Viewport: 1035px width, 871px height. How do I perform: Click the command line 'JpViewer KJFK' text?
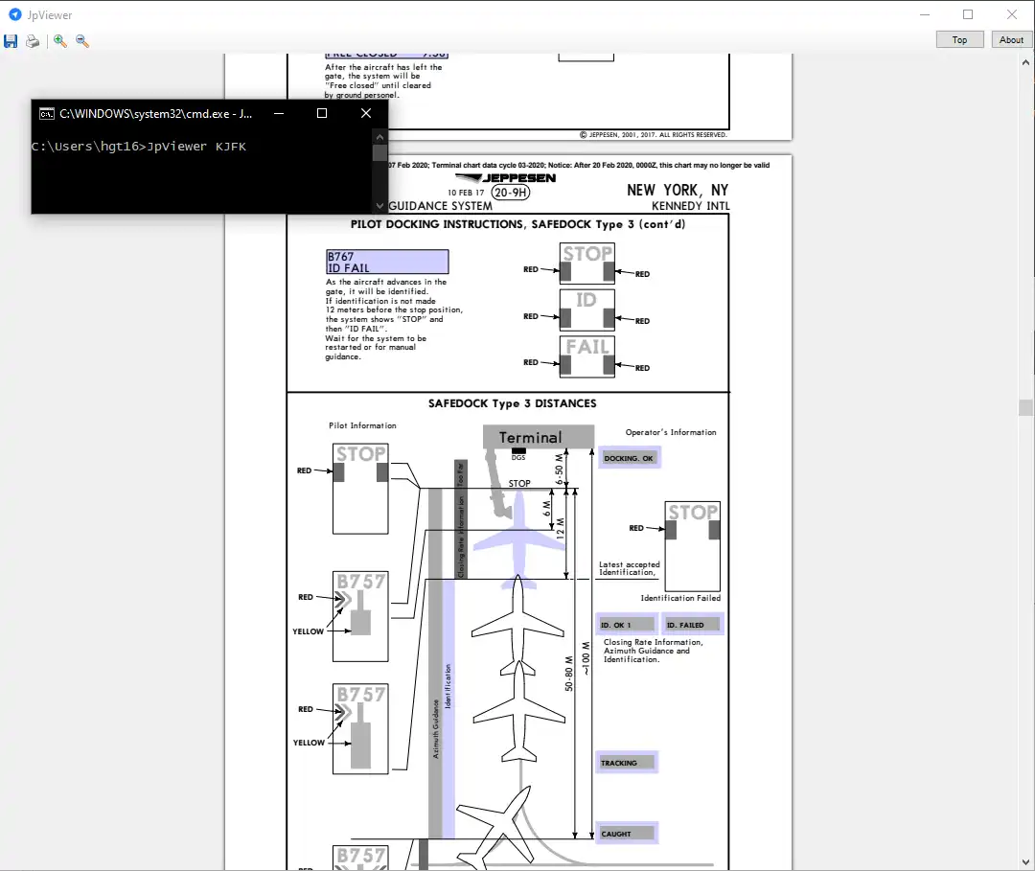[x=196, y=147]
